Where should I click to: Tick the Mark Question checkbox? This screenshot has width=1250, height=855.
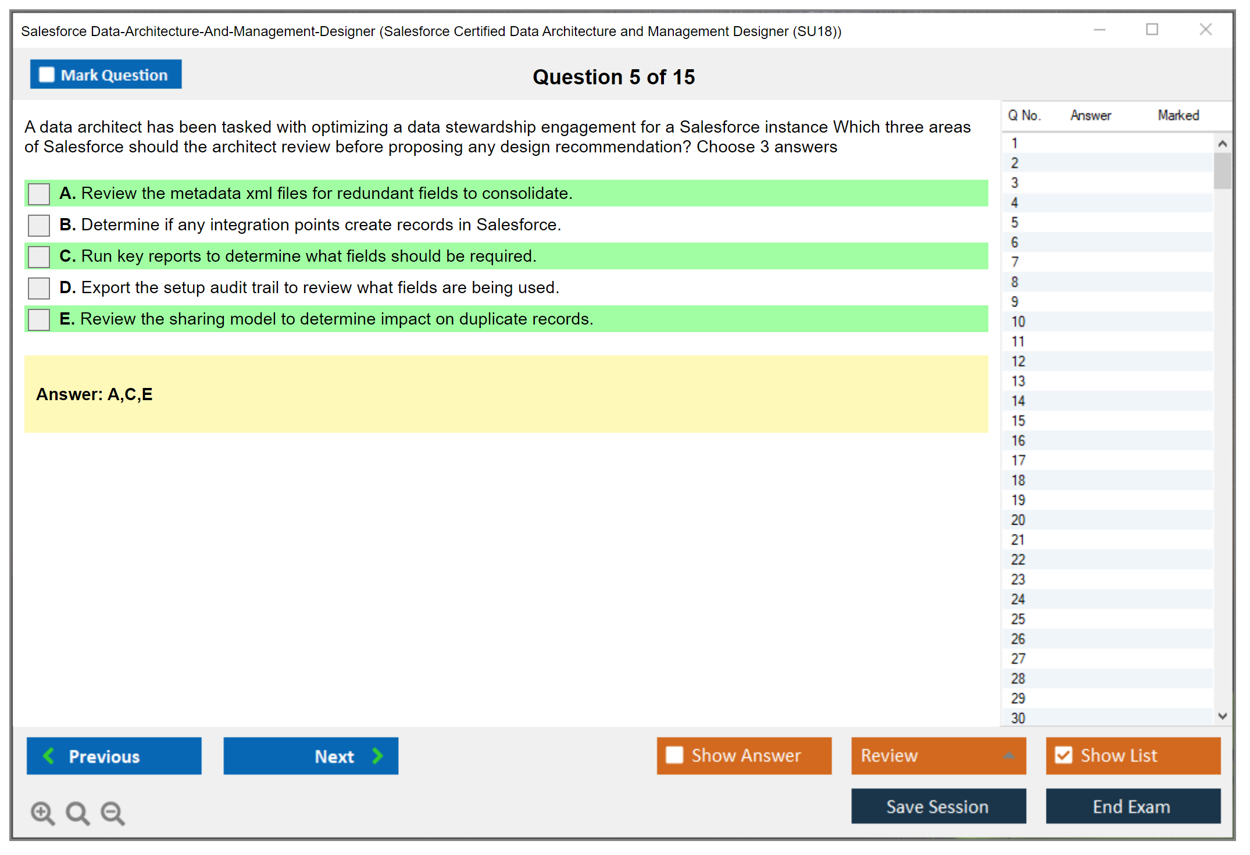pos(47,74)
